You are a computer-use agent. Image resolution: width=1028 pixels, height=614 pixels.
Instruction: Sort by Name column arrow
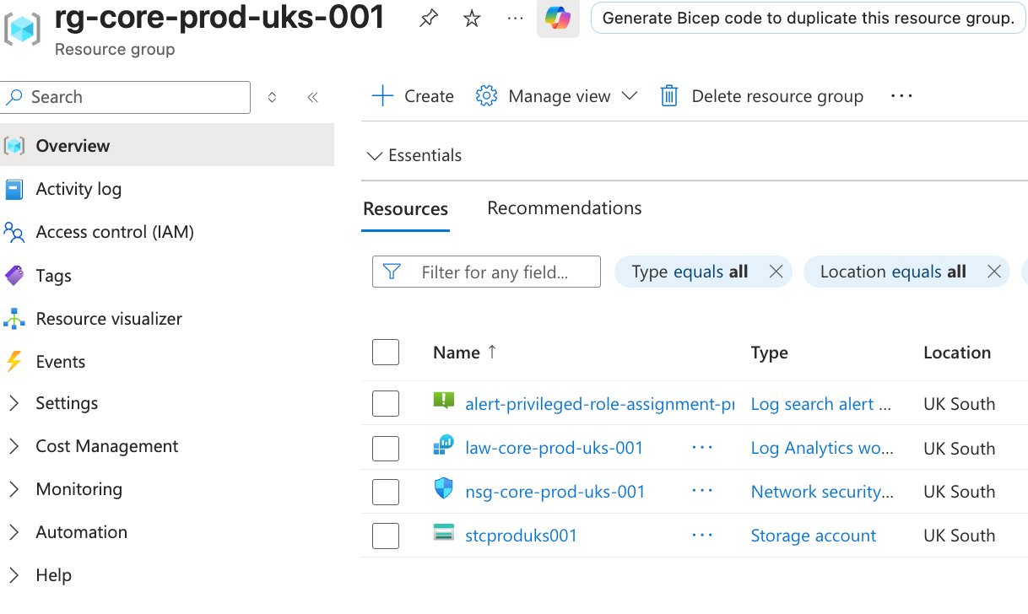coord(492,352)
